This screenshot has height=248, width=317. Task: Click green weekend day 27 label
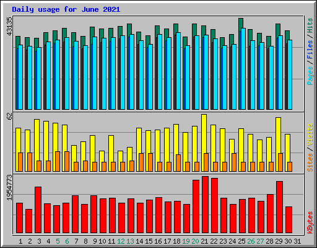[260, 241]
